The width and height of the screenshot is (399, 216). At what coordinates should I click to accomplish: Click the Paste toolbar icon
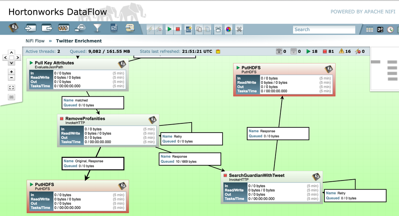tap(208, 29)
